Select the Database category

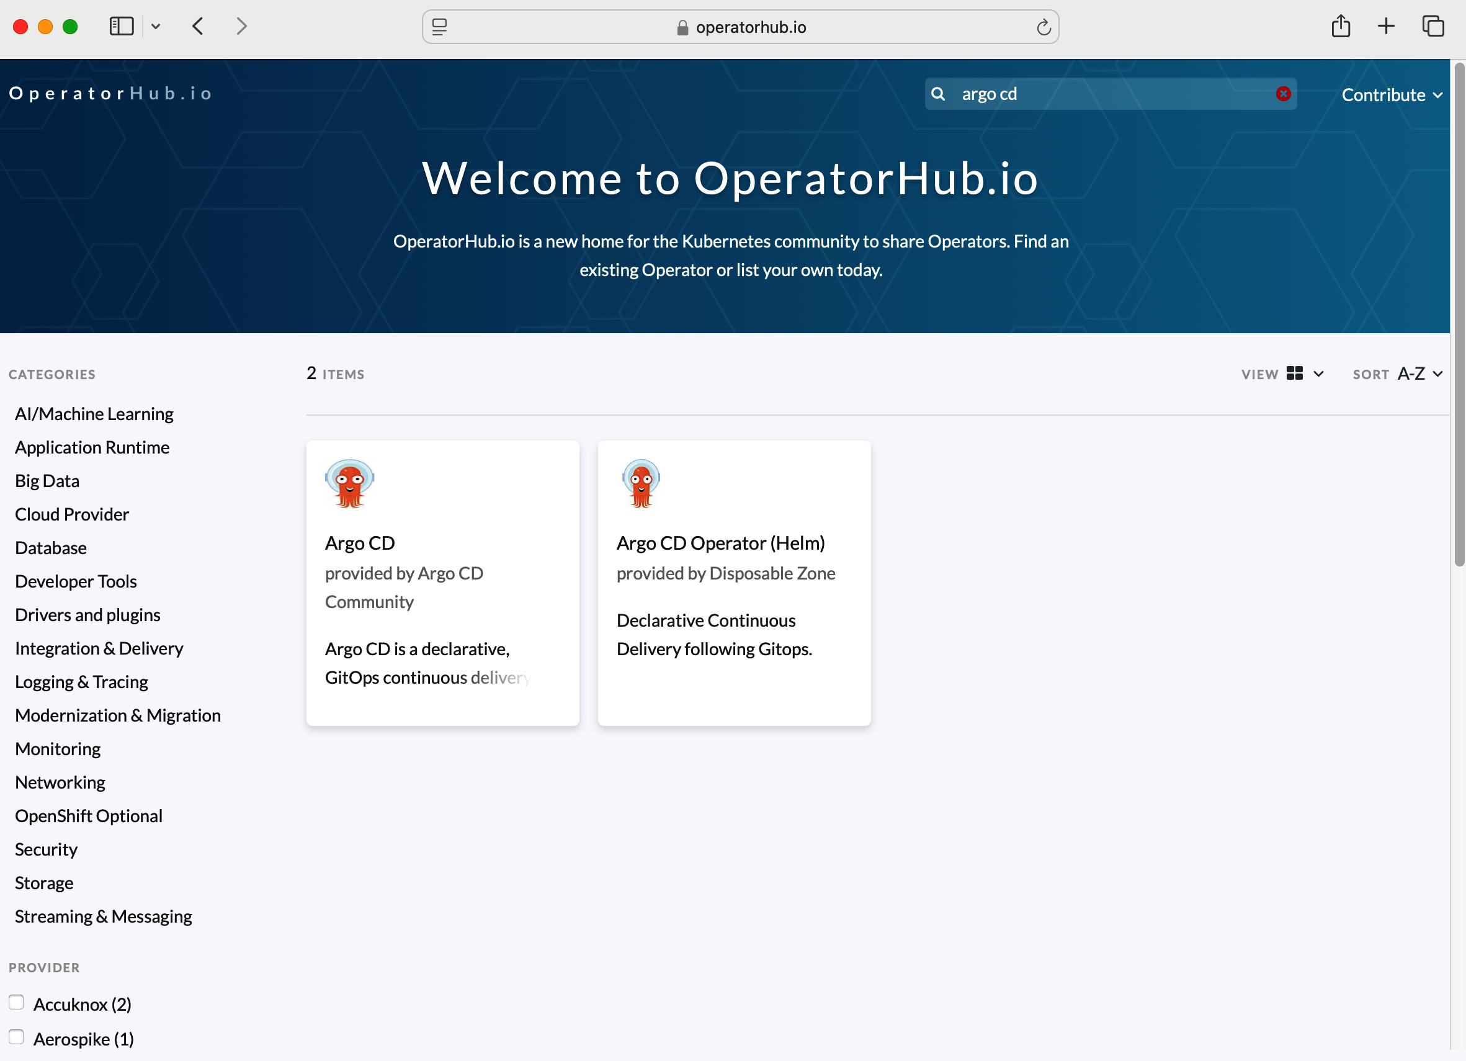pyautogui.click(x=51, y=548)
